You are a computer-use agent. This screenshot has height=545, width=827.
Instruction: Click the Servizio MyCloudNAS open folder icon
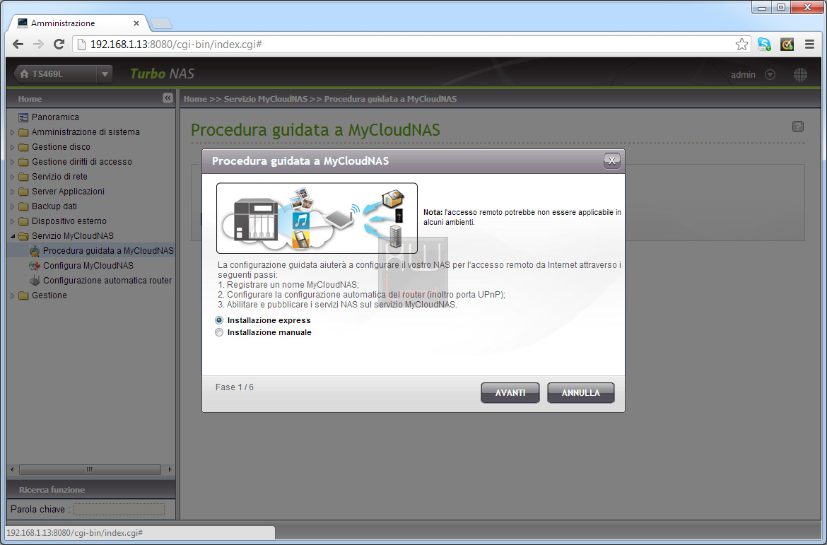click(23, 236)
